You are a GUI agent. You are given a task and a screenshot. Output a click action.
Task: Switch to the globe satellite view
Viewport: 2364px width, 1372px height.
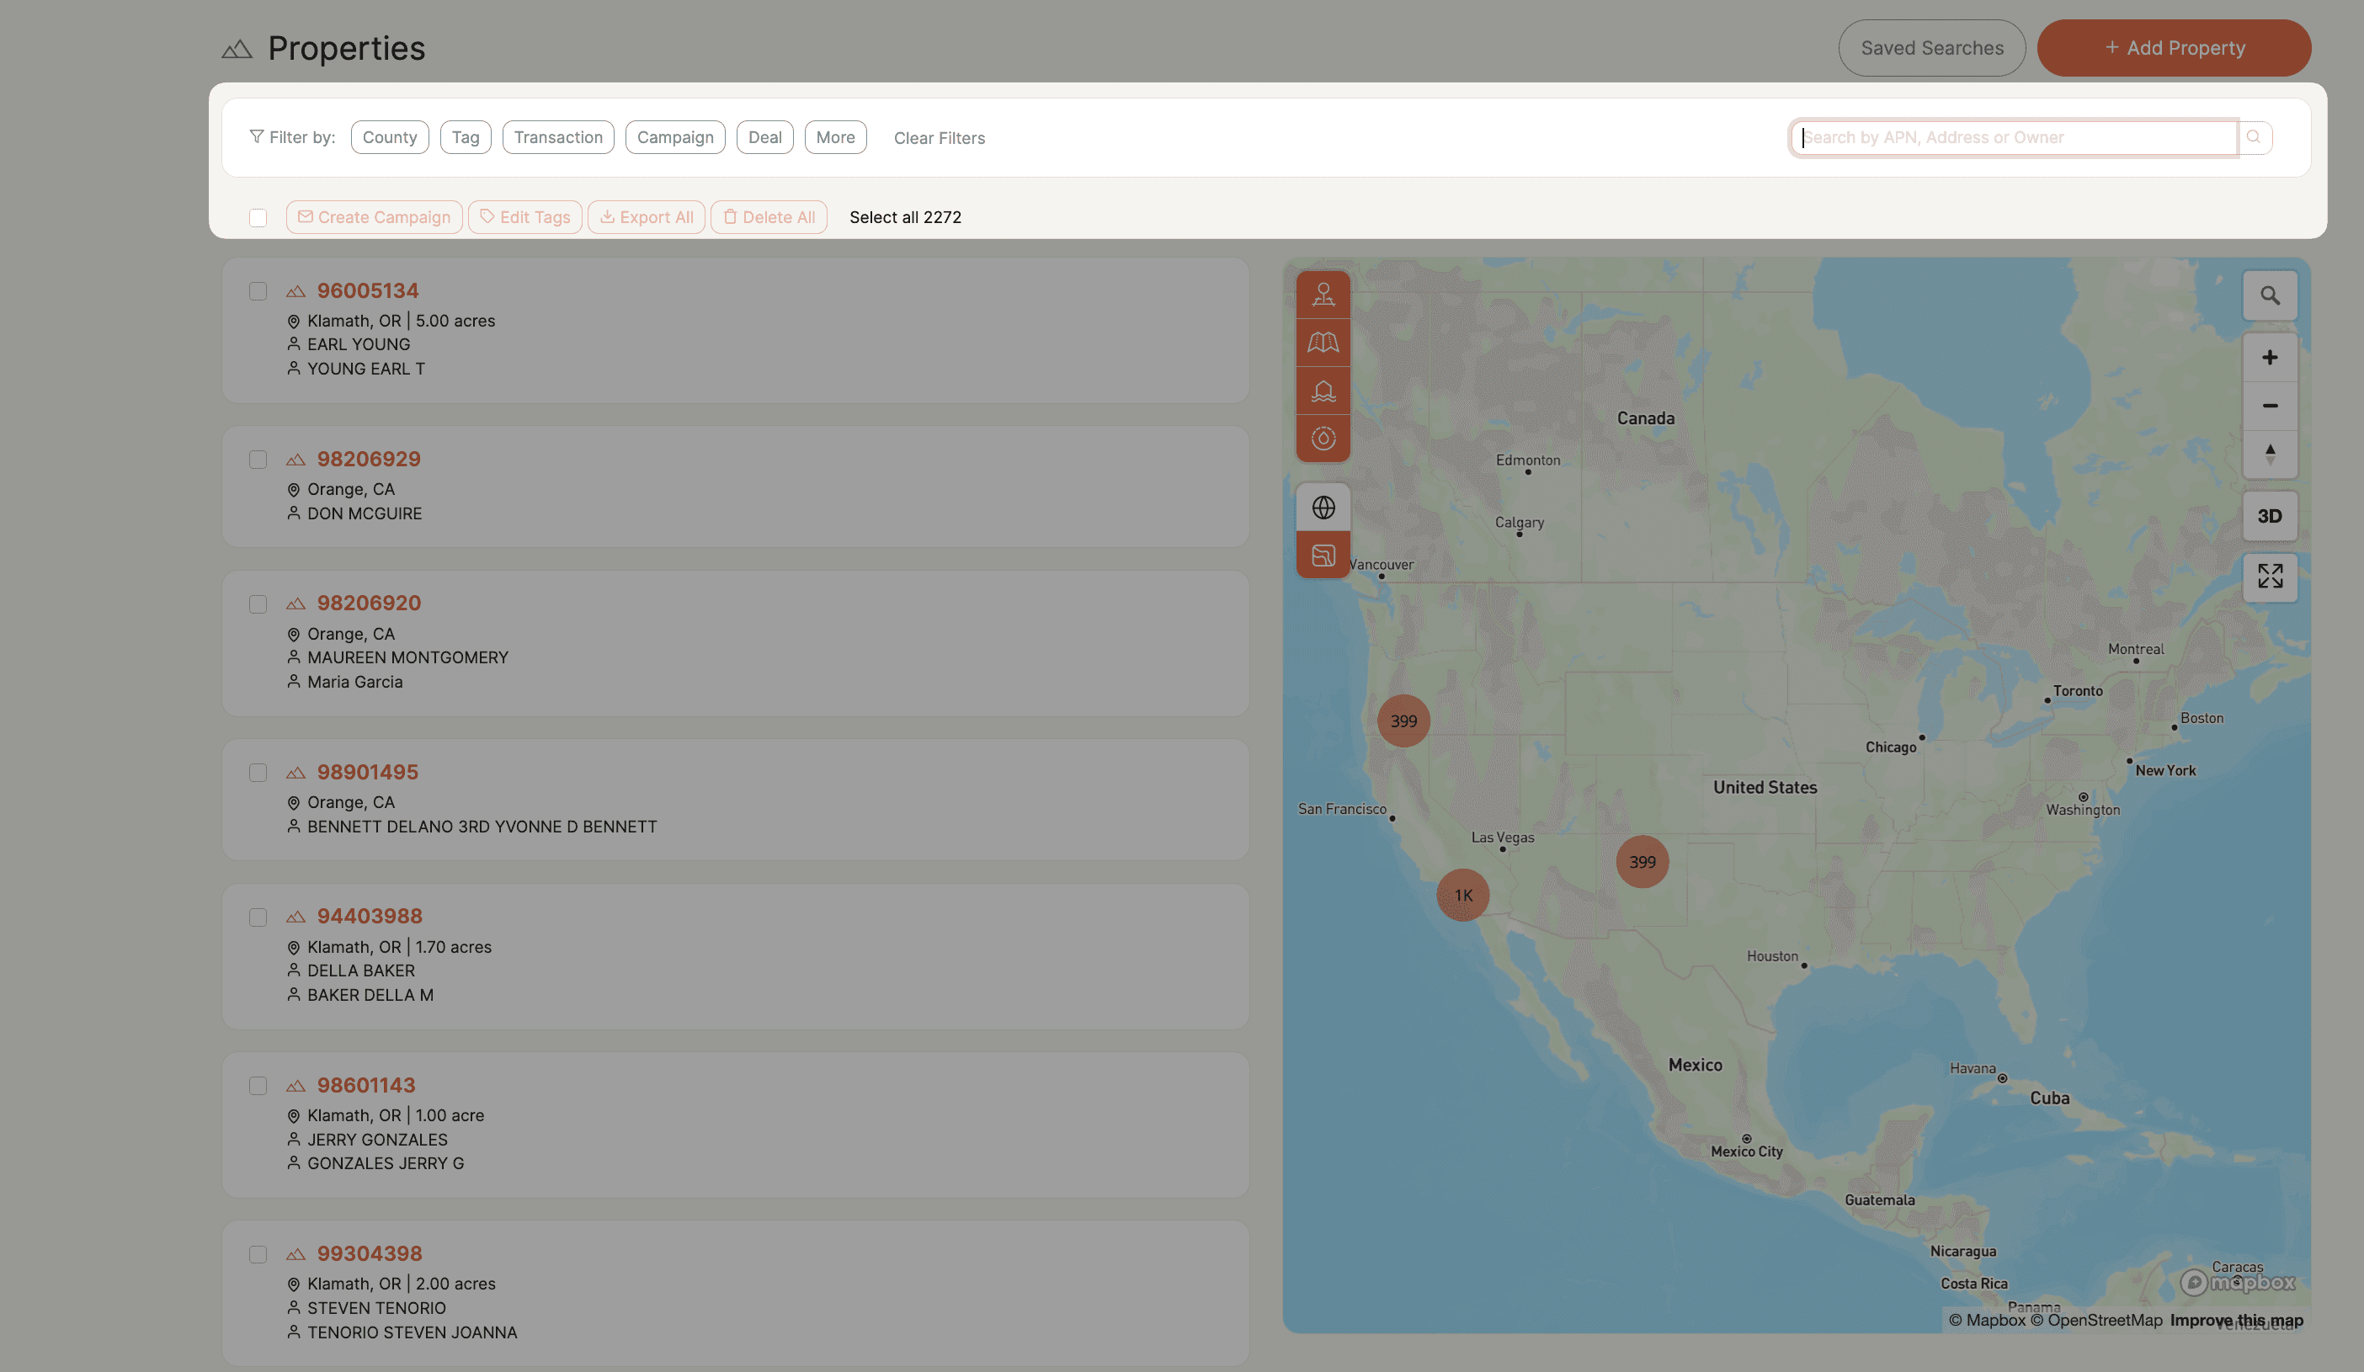pos(1323,508)
